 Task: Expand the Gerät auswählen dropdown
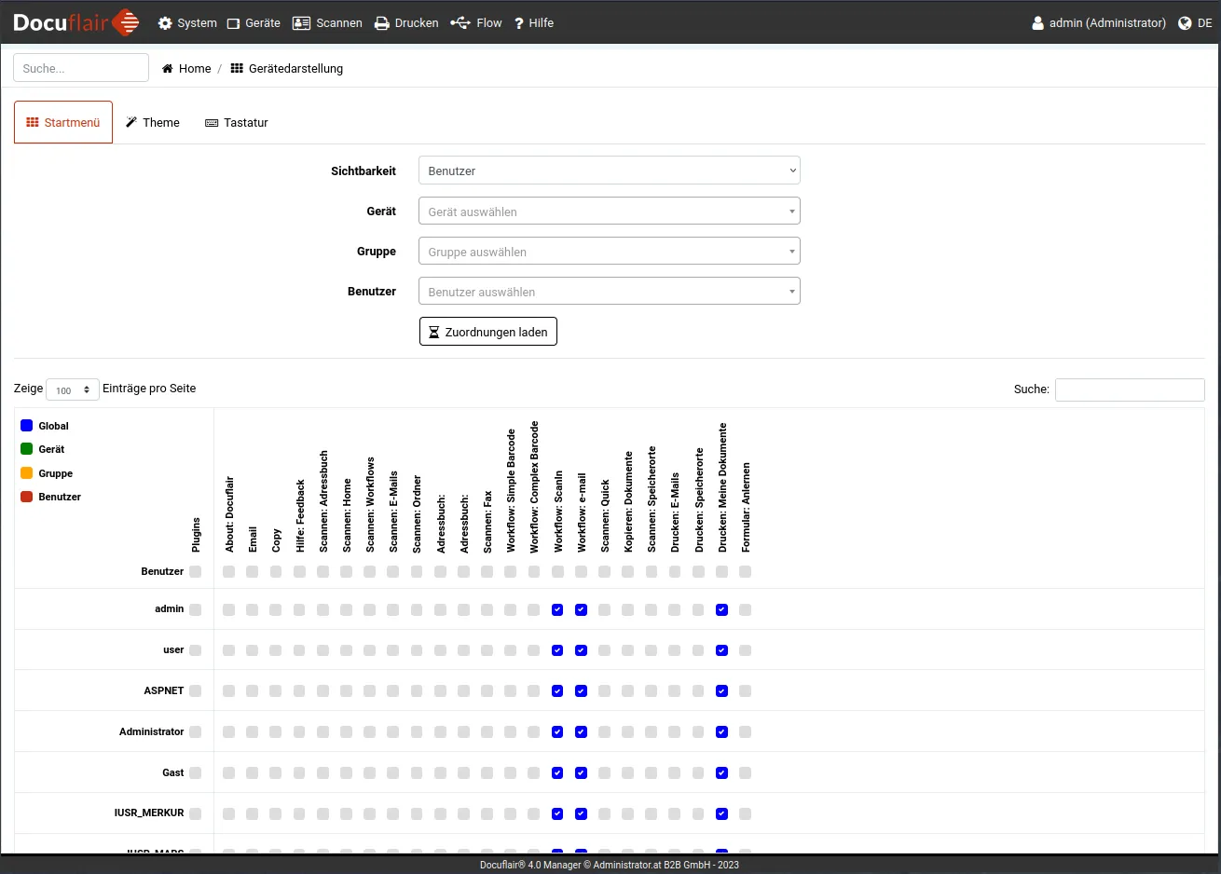click(x=609, y=212)
